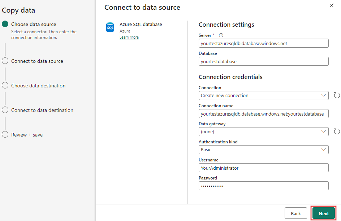341x221 pixels.
Task: Click the Username field
Action: tap(263, 168)
